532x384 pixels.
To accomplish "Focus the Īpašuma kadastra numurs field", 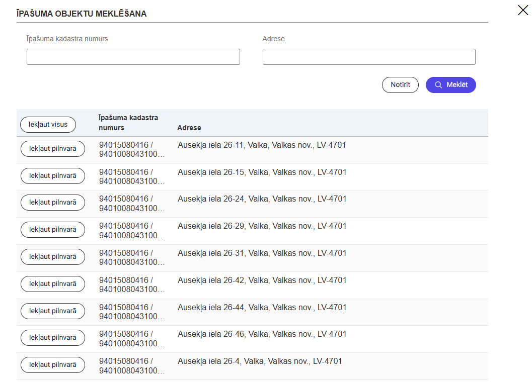I will click(x=133, y=57).
